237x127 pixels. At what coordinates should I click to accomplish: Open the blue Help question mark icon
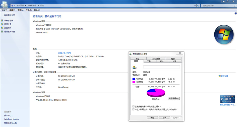tap(235, 13)
